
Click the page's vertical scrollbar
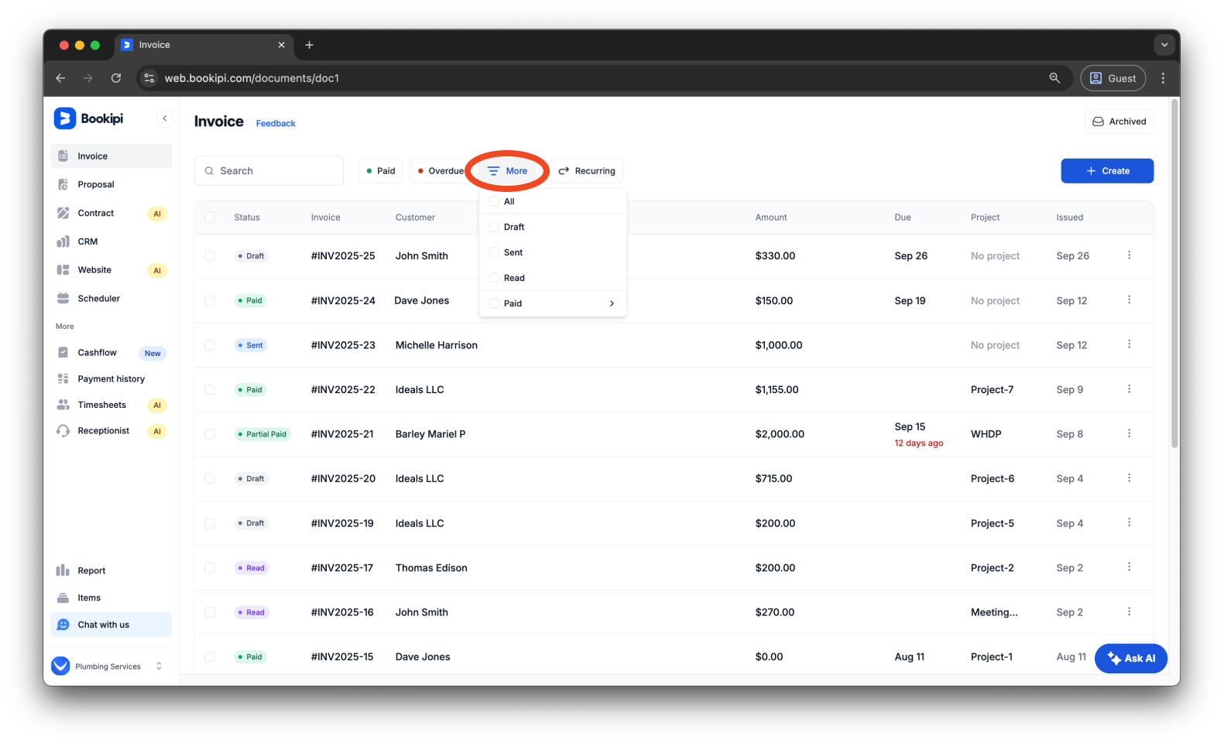tap(1174, 275)
